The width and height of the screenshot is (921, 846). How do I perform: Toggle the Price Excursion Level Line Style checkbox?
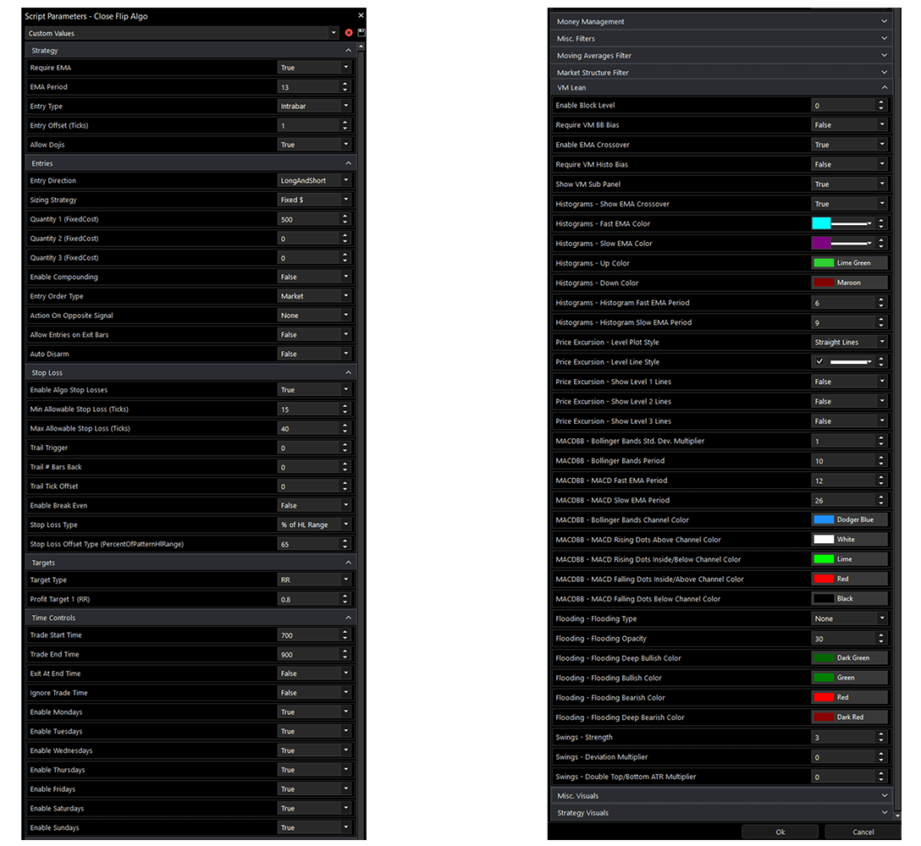click(x=819, y=362)
